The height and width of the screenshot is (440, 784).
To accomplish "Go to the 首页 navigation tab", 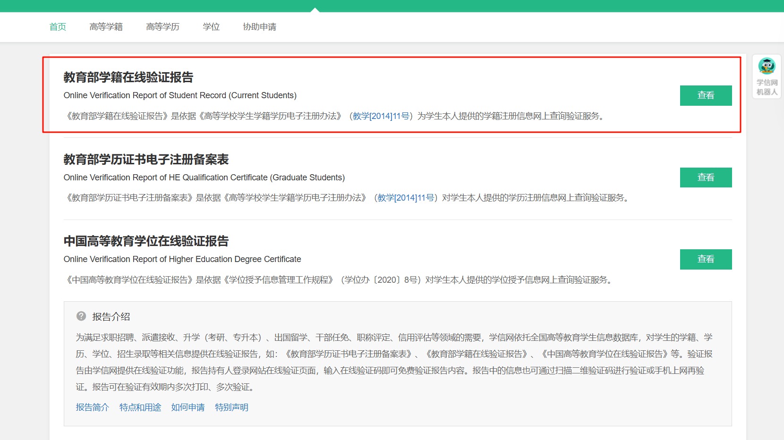I will click(x=58, y=27).
